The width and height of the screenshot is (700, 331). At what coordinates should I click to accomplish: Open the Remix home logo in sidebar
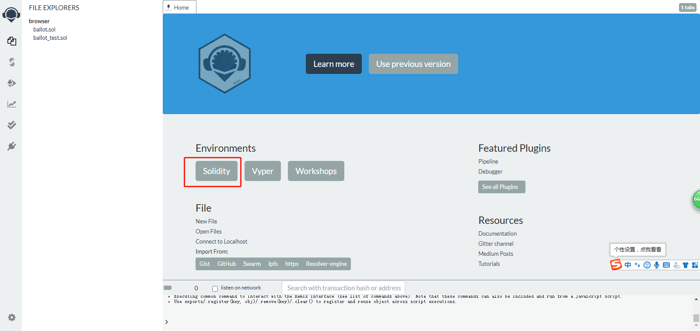[11, 14]
